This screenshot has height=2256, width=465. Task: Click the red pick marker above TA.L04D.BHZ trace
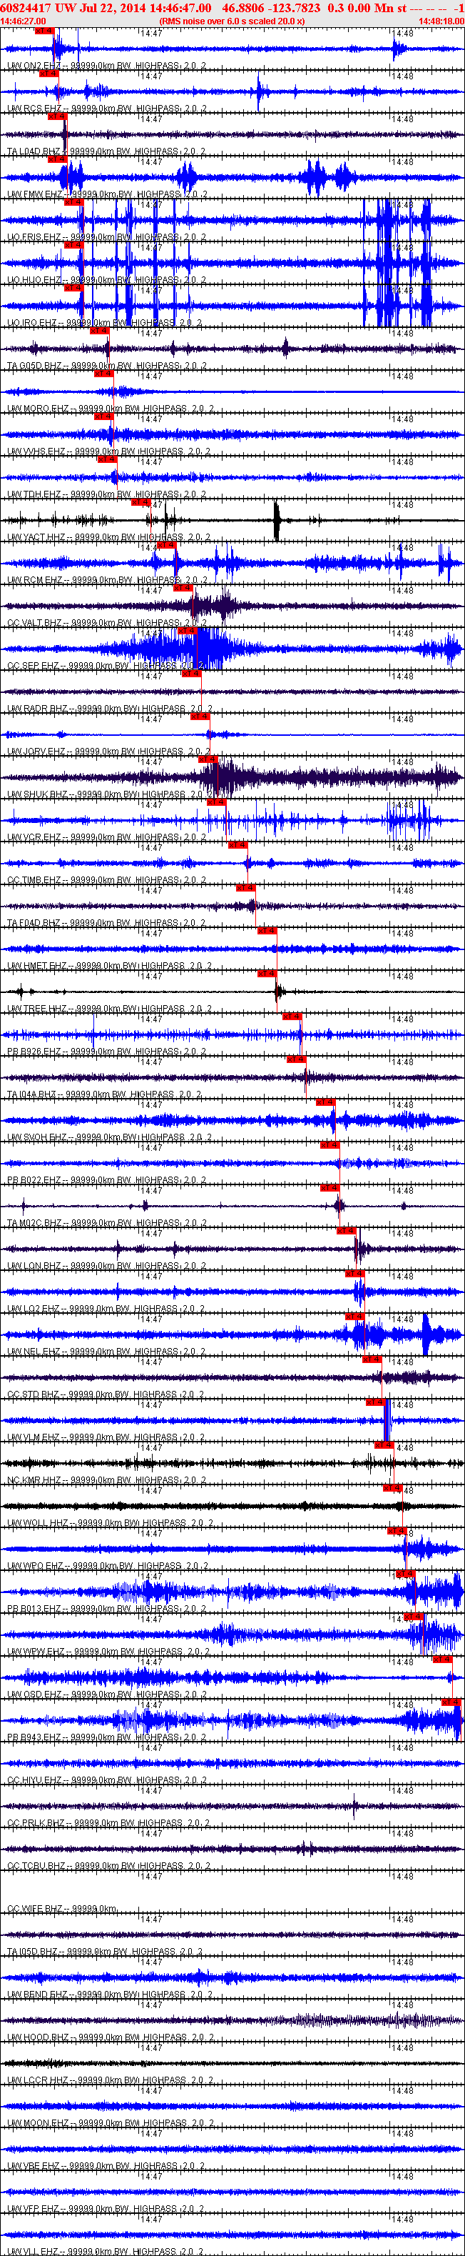pyautogui.click(x=57, y=116)
